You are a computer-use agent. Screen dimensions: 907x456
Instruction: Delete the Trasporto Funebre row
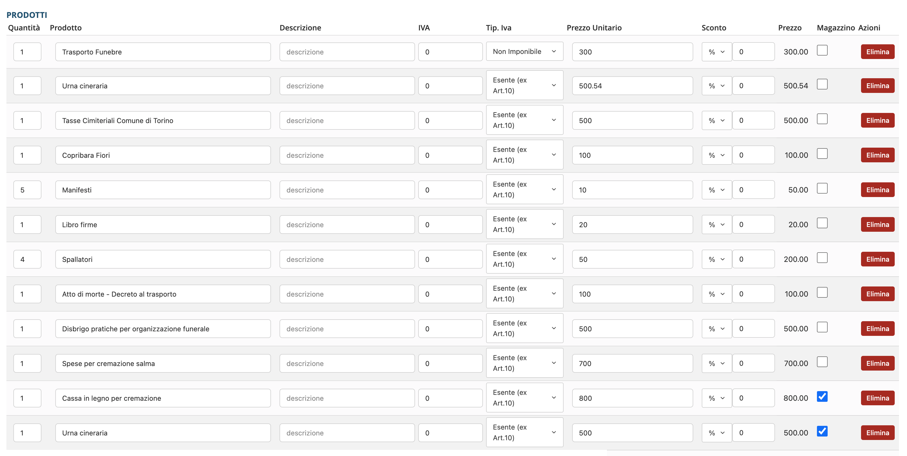877,52
